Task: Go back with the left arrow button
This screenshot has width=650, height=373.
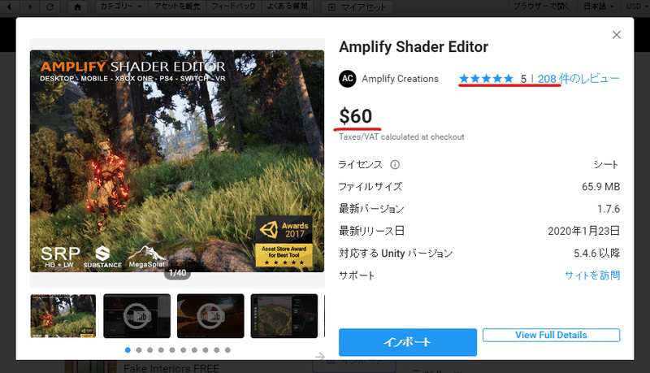Action: pos(9,7)
